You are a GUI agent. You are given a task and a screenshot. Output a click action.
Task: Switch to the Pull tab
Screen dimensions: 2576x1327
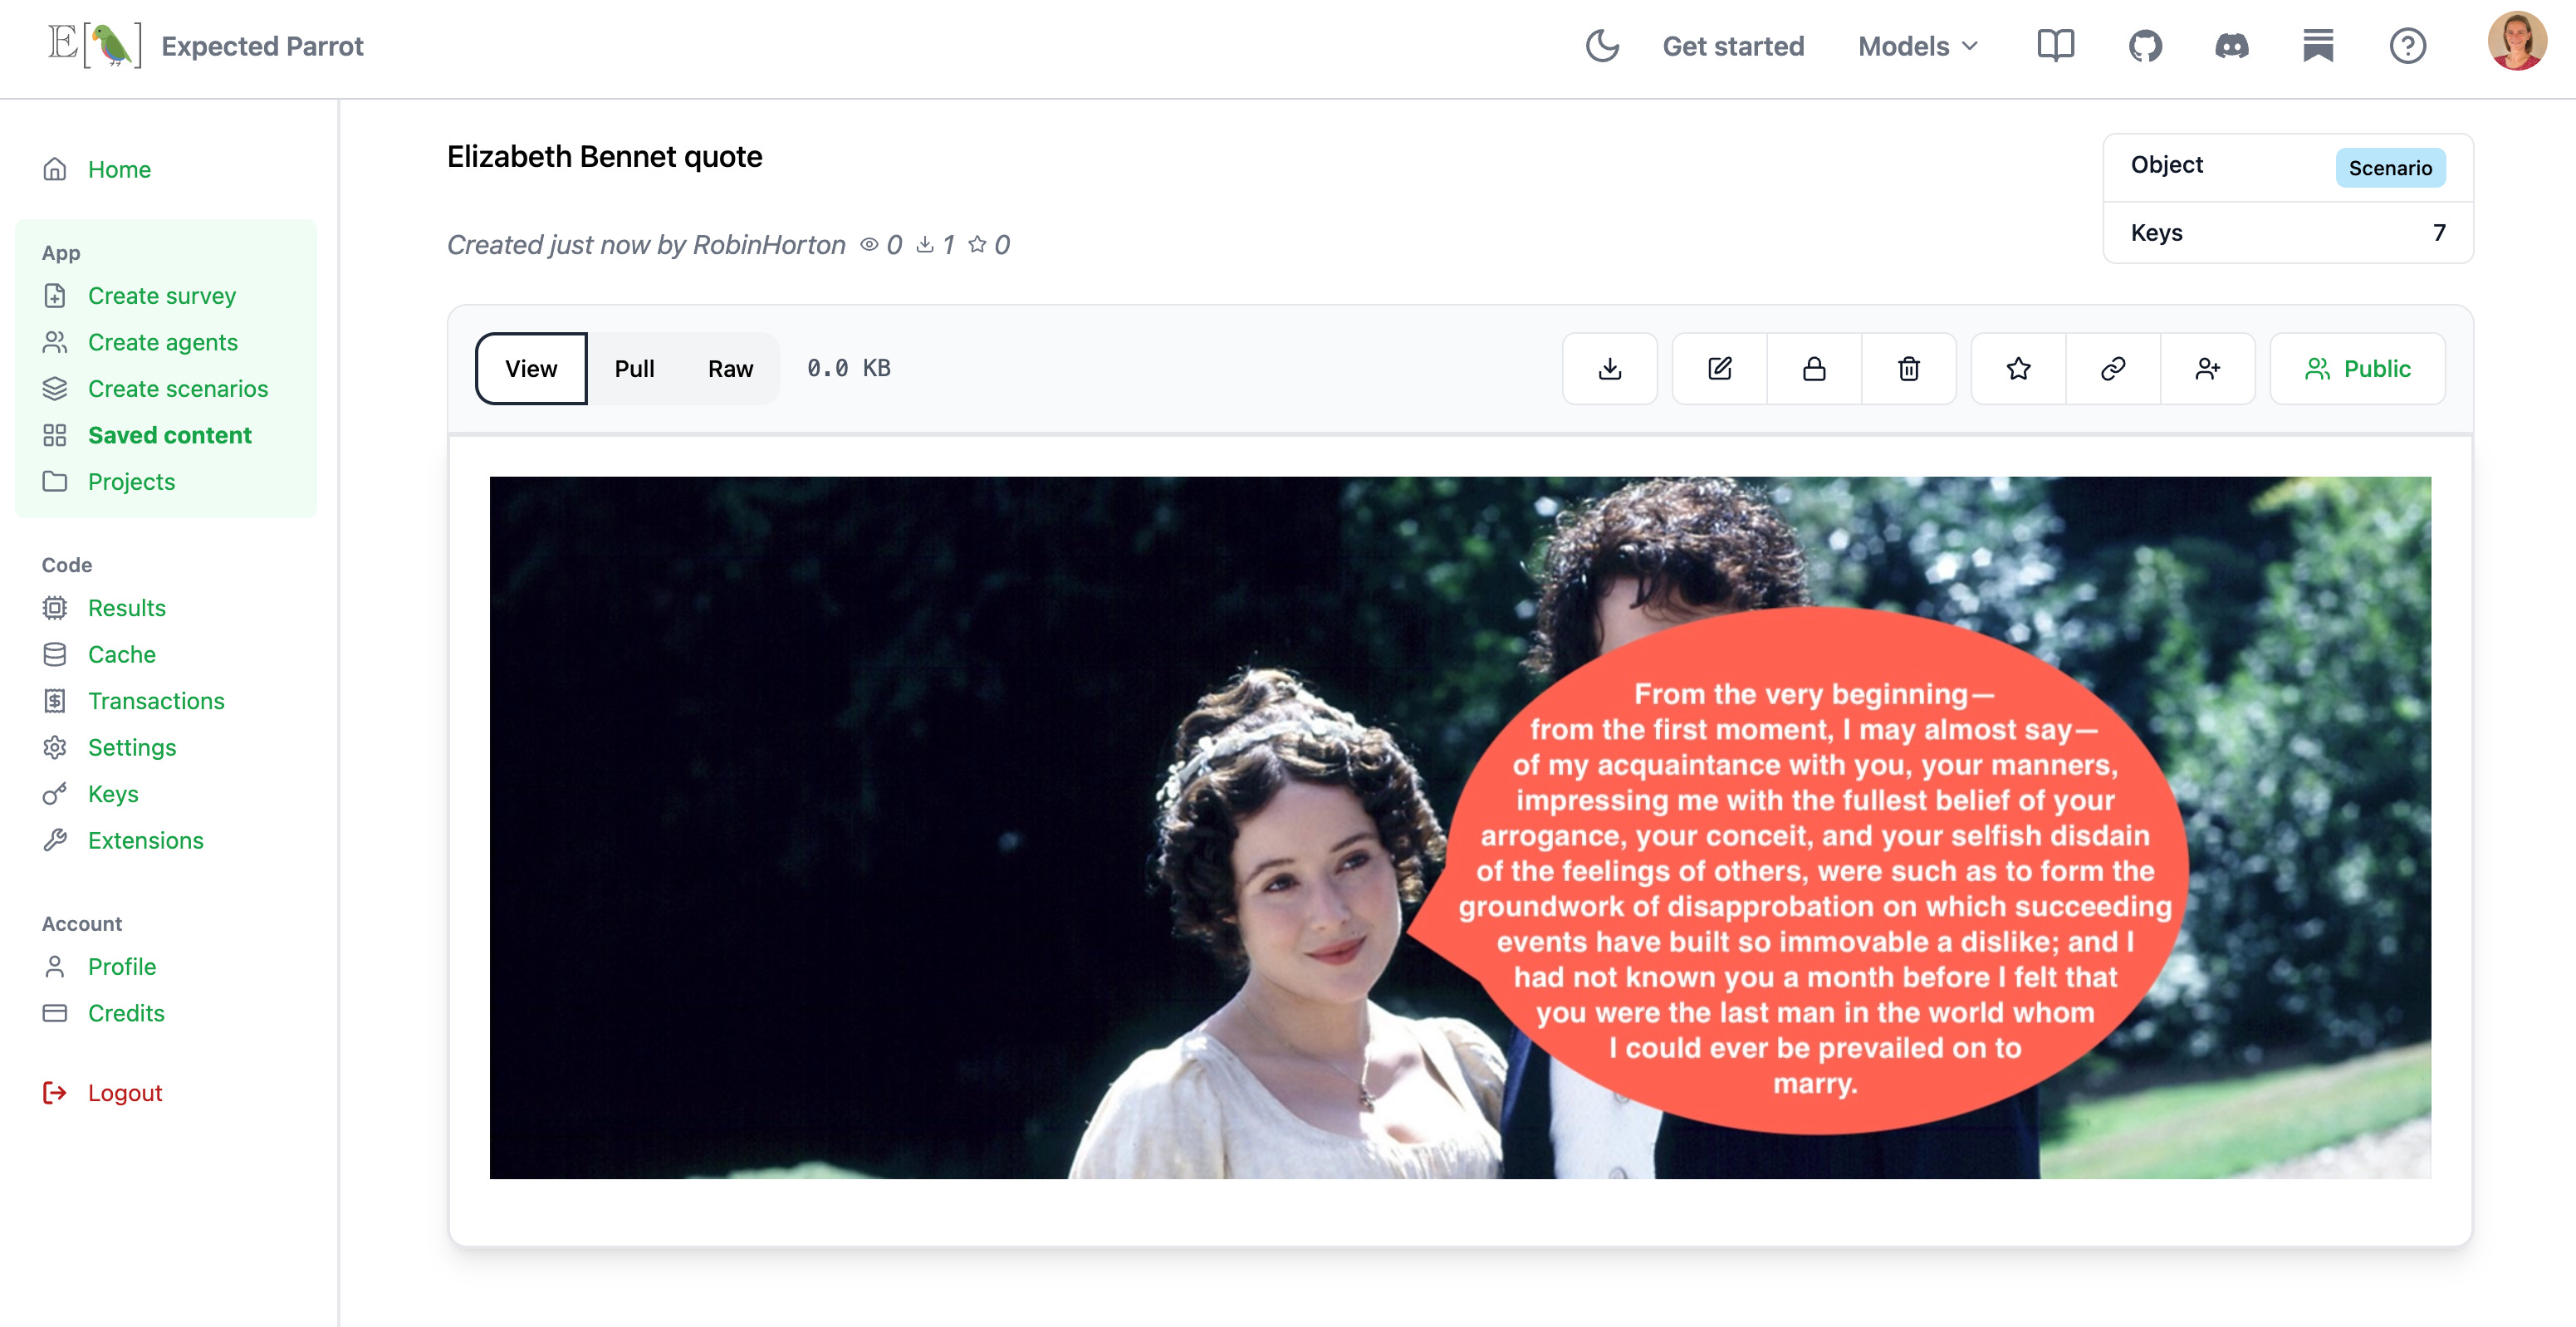pos(634,369)
